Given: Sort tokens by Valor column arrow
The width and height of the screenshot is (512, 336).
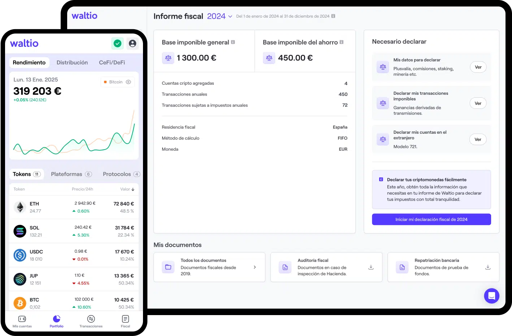Looking at the screenshot, I should pyautogui.click(x=133, y=189).
